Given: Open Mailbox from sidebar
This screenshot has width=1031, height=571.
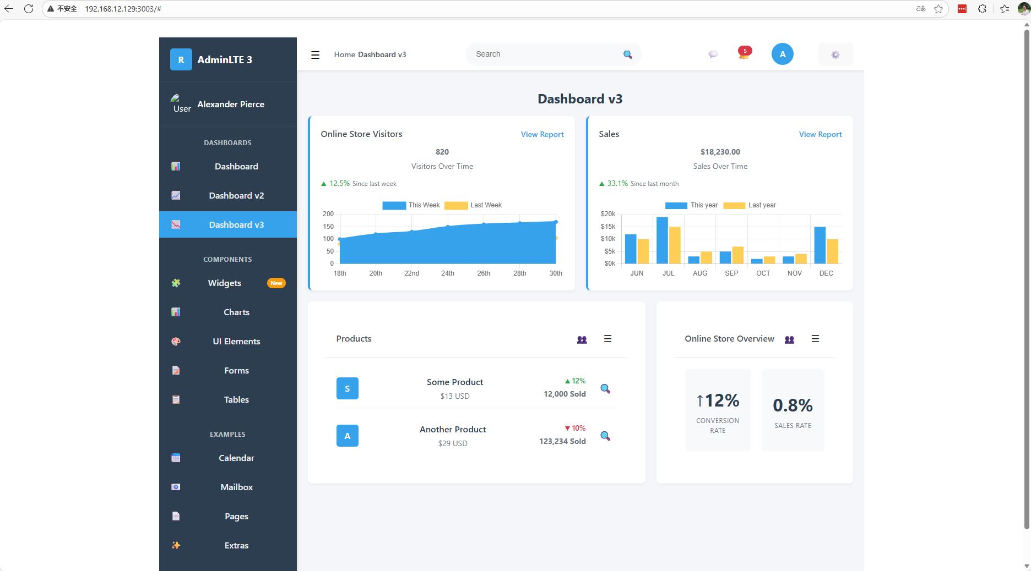Looking at the screenshot, I should coord(236,487).
